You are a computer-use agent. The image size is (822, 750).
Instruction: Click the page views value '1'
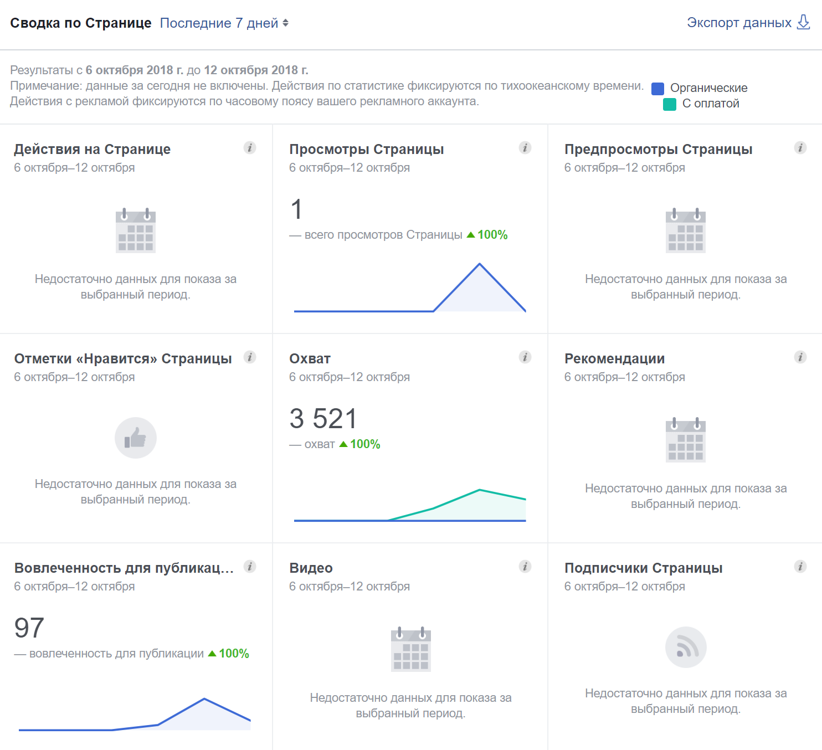(x=297, y=209)
